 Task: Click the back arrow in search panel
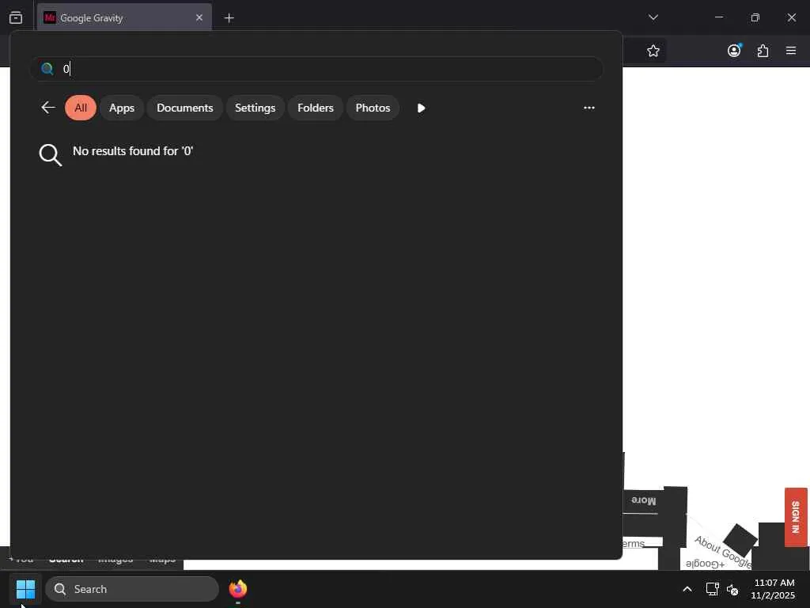pos(48,108)
